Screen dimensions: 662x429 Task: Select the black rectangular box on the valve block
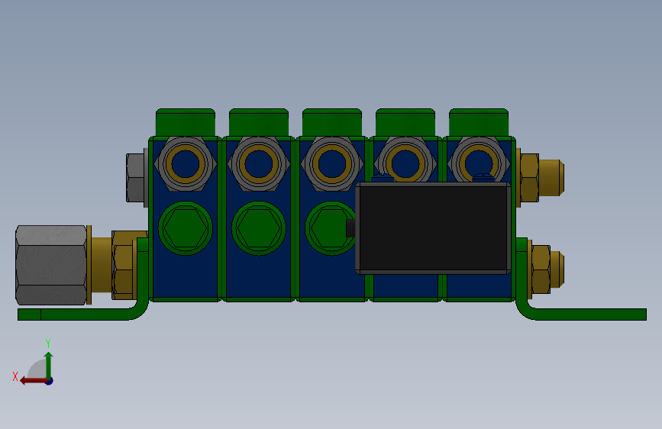(x=433, y=228)
